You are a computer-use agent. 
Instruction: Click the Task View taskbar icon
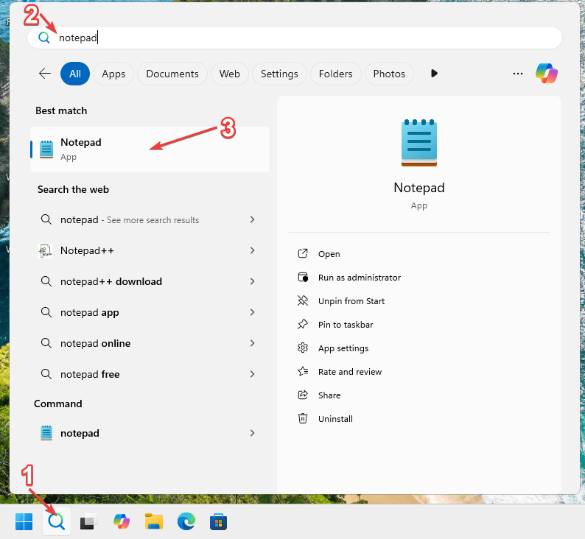[89, 522]
